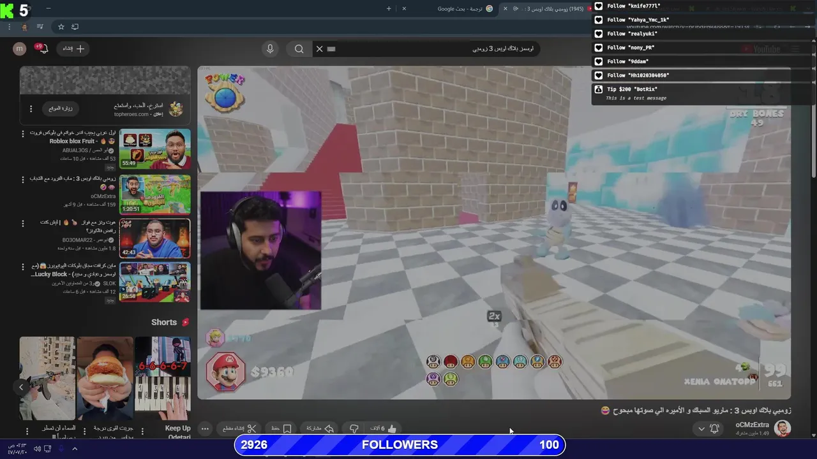Clear the YouTube search field text
The width and height of the screenshot is (817, 459).
click(x=319, y=48)
